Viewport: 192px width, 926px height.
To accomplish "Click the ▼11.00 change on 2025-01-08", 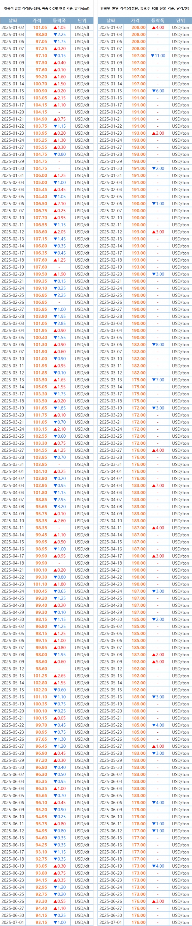I will pyautogui.click(x=157, y=56).
